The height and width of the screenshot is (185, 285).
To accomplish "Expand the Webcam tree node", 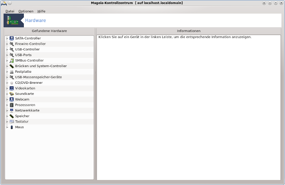I will [7, 99].
